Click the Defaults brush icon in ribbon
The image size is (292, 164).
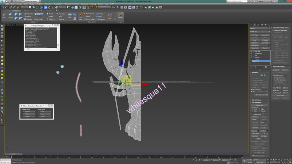(120, 15)
